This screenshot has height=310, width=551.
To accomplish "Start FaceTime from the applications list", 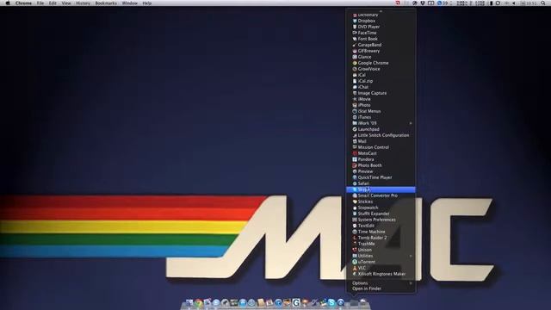I will tap(381, 33).
